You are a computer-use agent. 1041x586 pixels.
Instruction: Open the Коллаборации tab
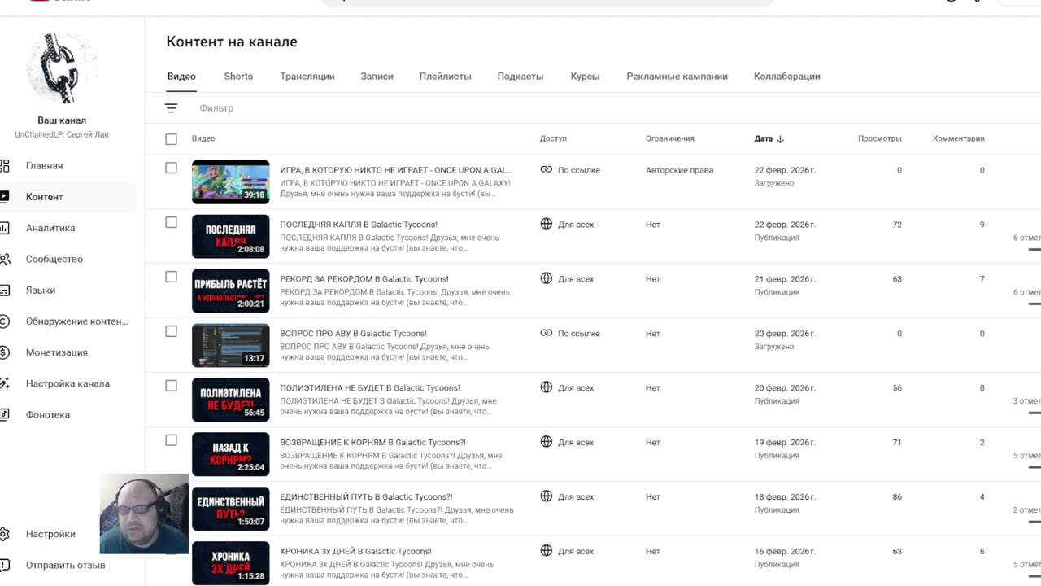[786, 77]
